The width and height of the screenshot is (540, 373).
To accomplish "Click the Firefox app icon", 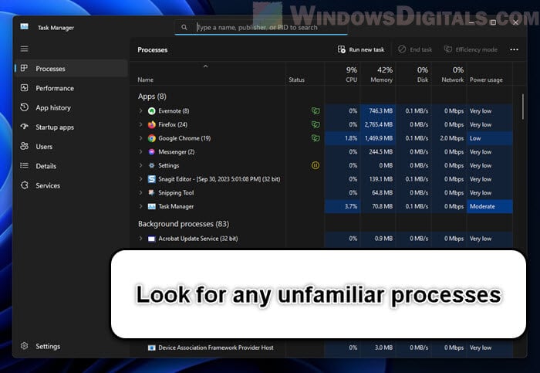I will pos(151,124).
